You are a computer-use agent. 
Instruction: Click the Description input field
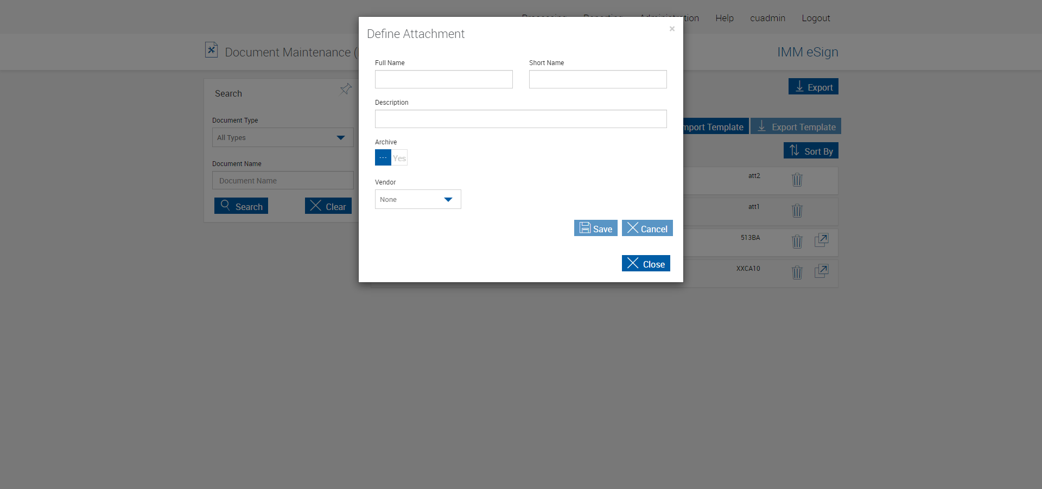tap(520, 119)
